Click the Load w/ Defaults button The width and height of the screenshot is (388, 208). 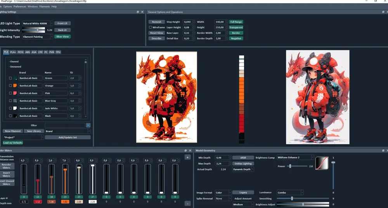13,143
